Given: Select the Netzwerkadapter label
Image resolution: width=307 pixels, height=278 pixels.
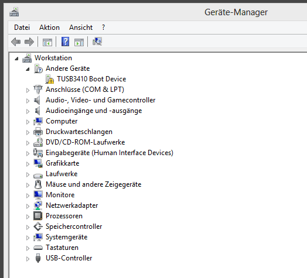Looking at the screenshot, I should coord(72,205).
